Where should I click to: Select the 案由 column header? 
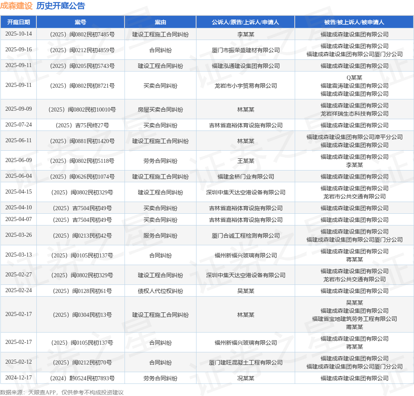(160, 22)
